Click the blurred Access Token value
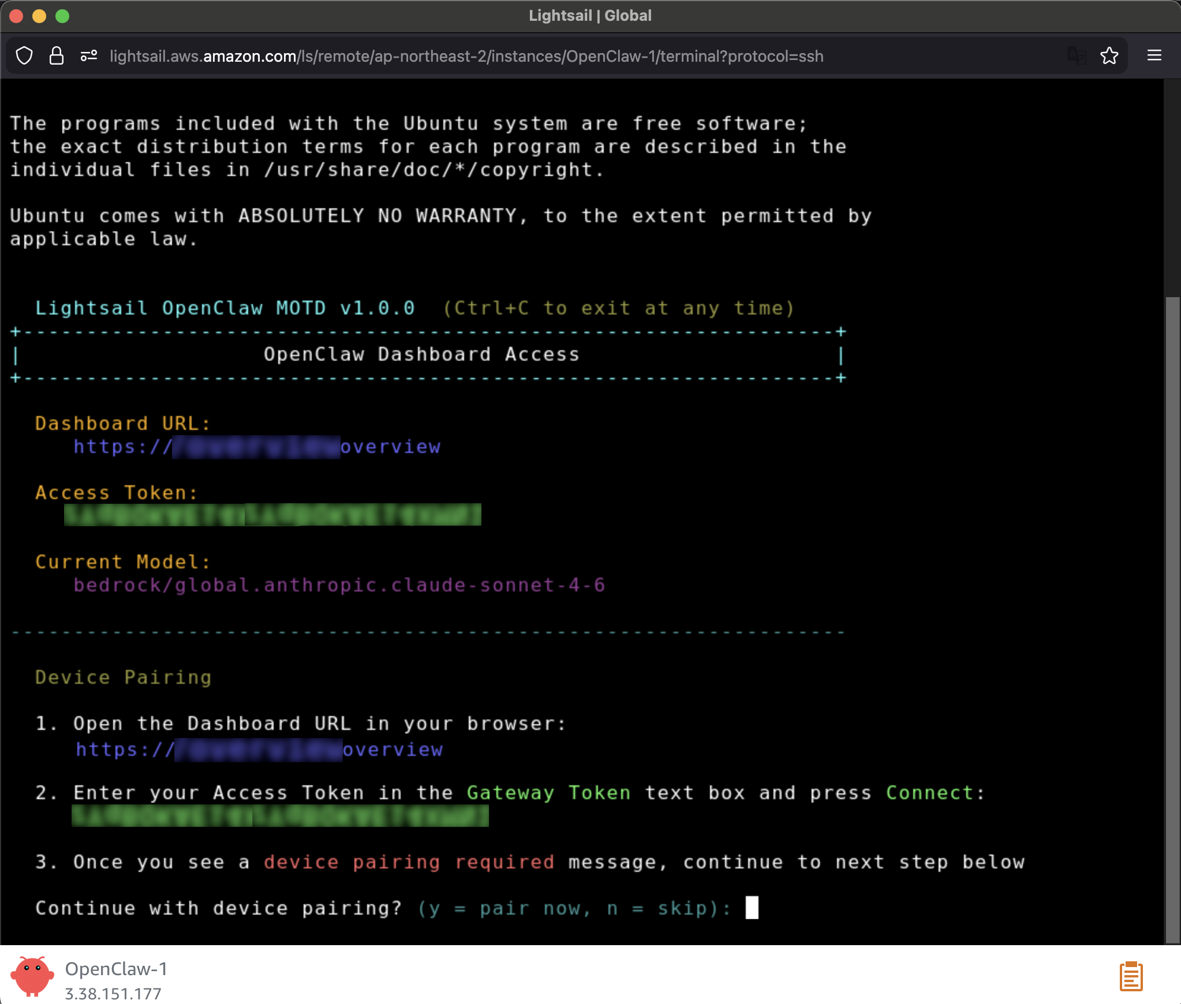 click(x=271, y=515)
